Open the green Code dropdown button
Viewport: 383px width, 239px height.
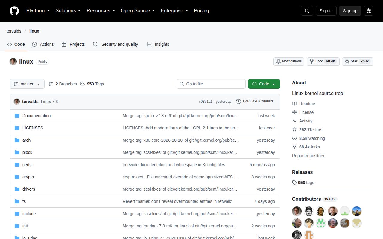[x=264, y=84]
